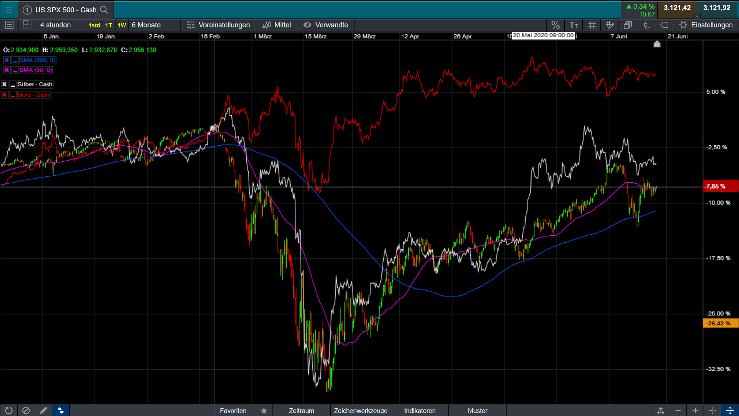Click the reload chart icon bottom-left
The width and height of the screenshot is (739, 416).
(x=8, y=411)
